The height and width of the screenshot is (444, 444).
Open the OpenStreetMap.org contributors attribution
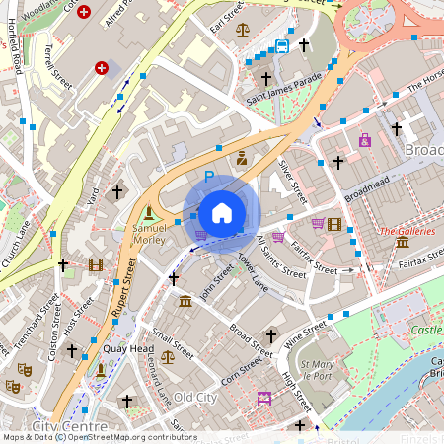pyautogui.click(x=132, y=437)
